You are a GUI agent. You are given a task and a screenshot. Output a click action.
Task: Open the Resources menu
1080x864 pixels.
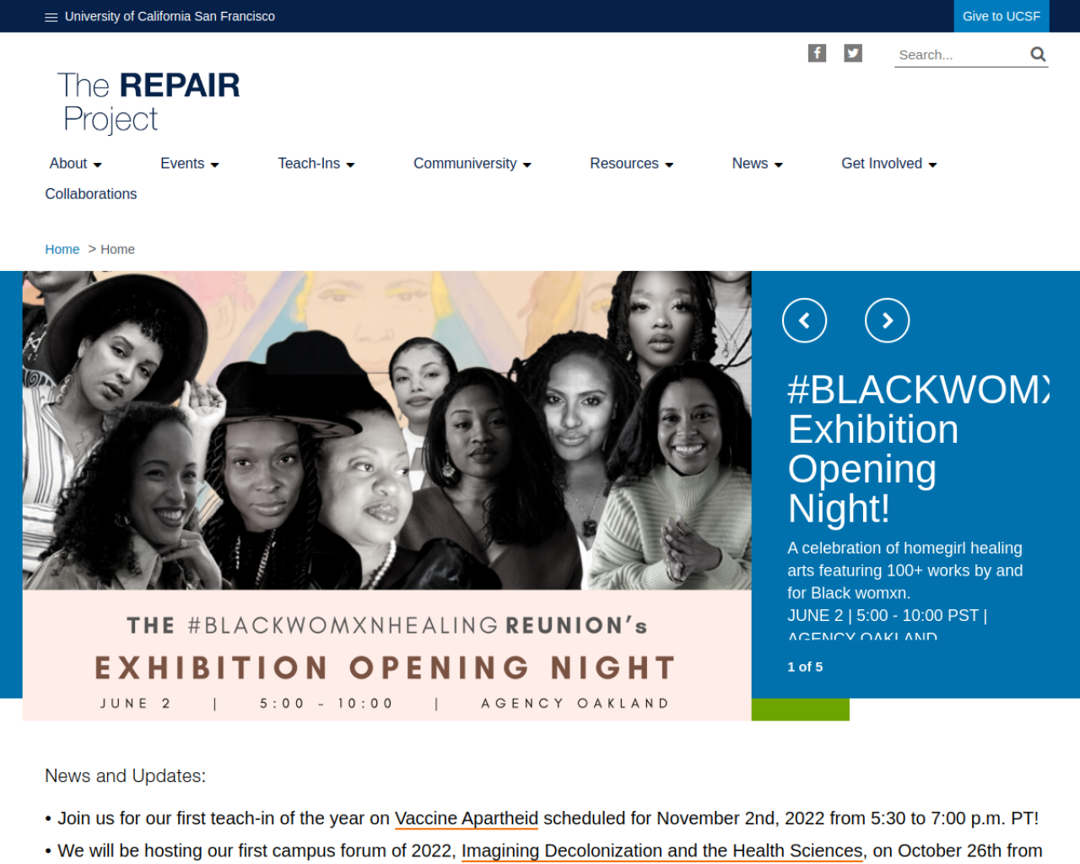(632, 164)
